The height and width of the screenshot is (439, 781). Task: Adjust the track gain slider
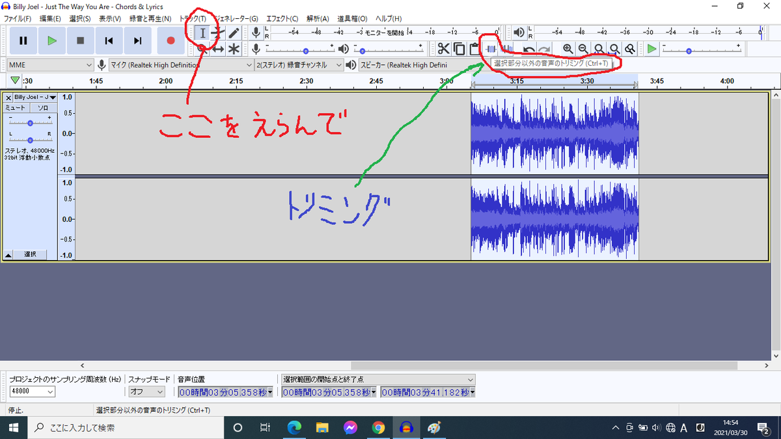coord(30,122)
